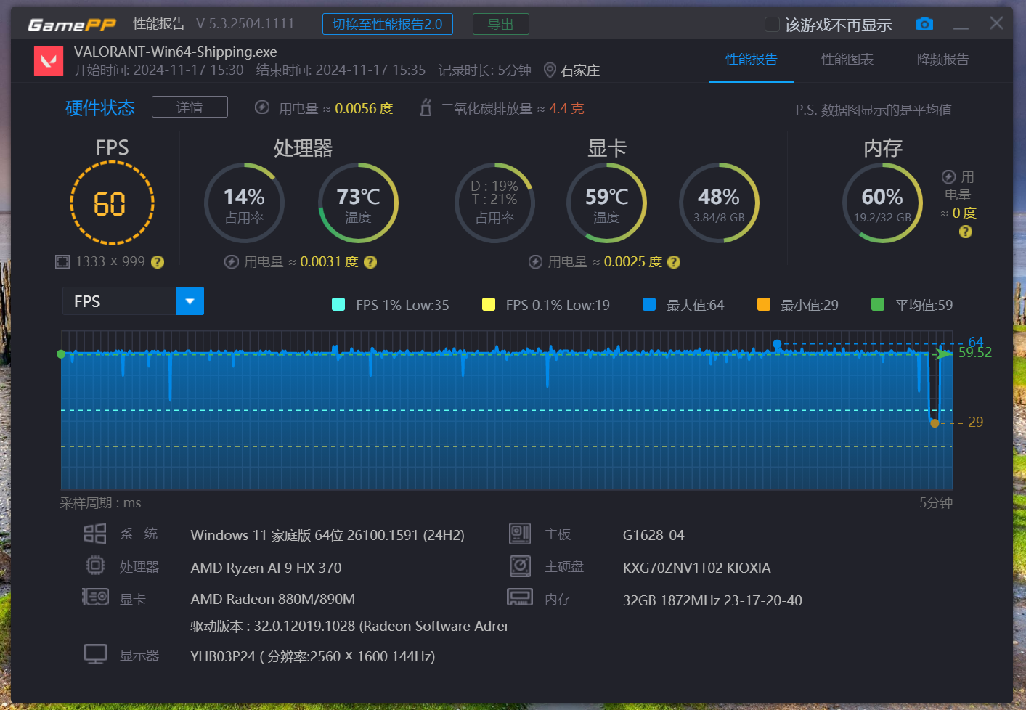Open the help icon next to 0.0025 度
The image size is (1026, 710).
tap(674, 262)
